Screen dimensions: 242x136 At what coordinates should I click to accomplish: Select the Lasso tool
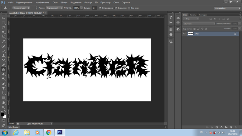point(3,28)
